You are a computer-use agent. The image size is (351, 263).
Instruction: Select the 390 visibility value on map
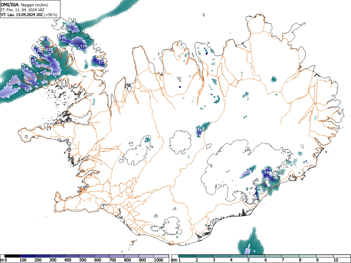(x=56, y=74)
